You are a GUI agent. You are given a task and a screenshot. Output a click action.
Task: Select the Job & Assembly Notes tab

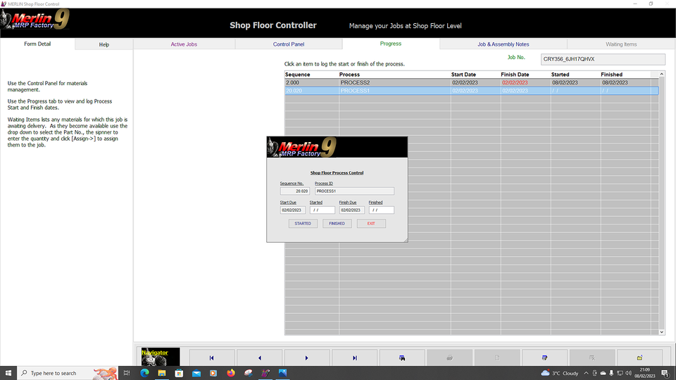(x=503, y=44)
